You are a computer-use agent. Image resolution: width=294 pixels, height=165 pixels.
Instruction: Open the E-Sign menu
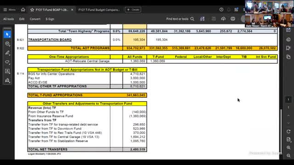[x=50, y=19]
